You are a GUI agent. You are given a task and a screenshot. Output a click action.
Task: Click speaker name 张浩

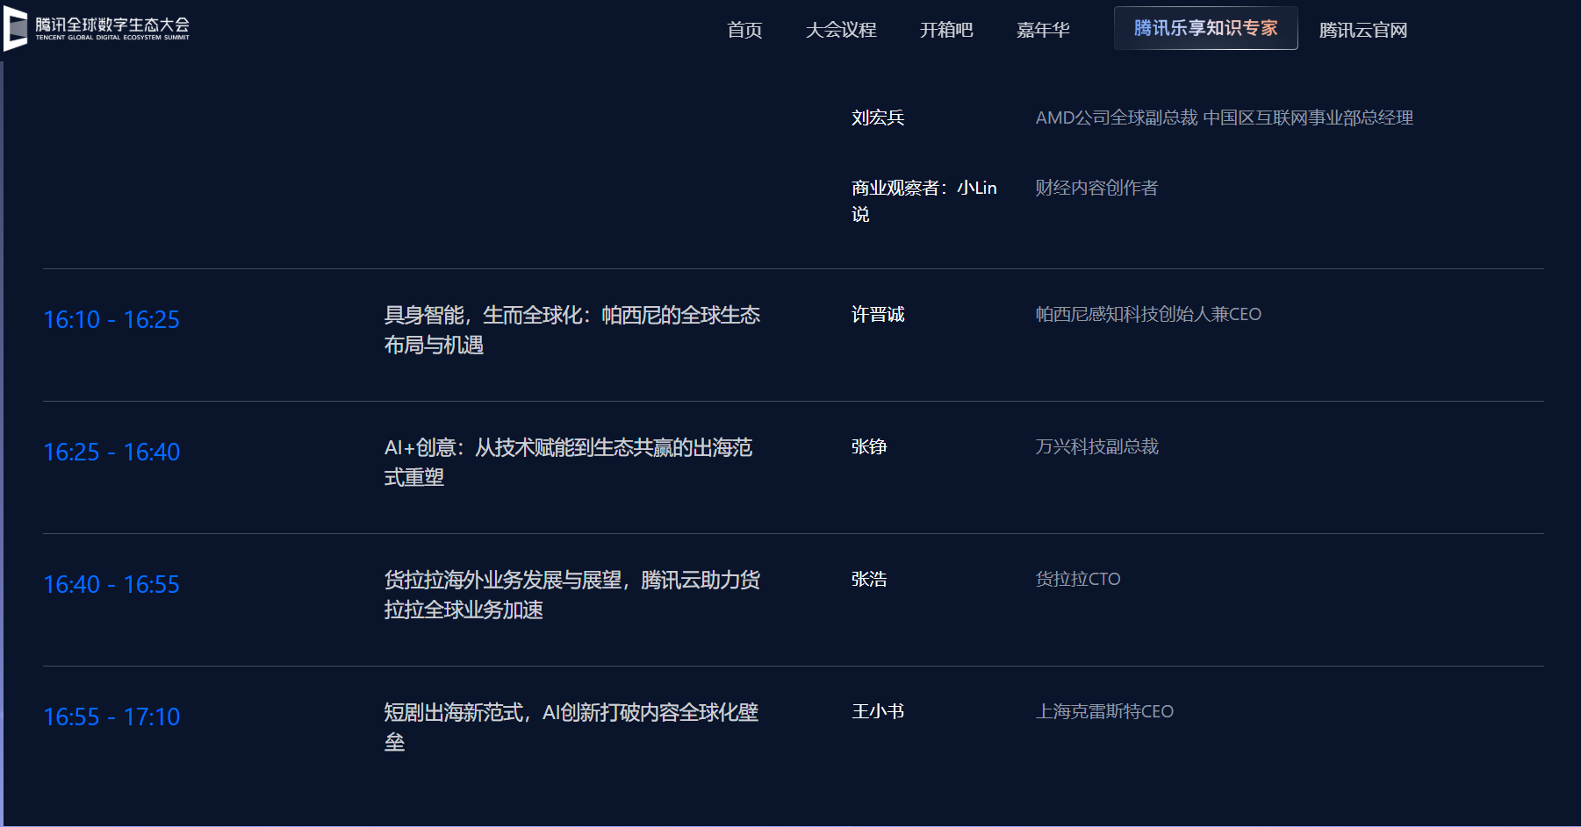click(869, 579)
